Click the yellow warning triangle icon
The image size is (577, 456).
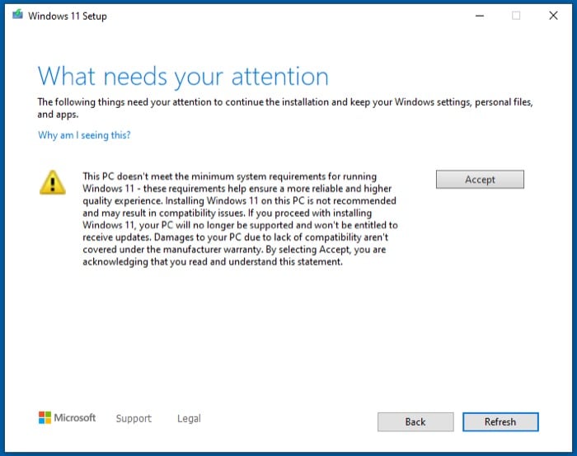(x=53, y=182)
